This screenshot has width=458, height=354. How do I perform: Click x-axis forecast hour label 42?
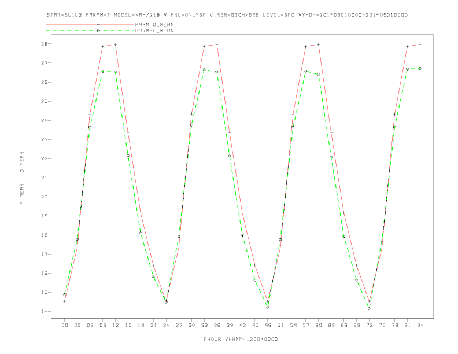tap(242, 325)
